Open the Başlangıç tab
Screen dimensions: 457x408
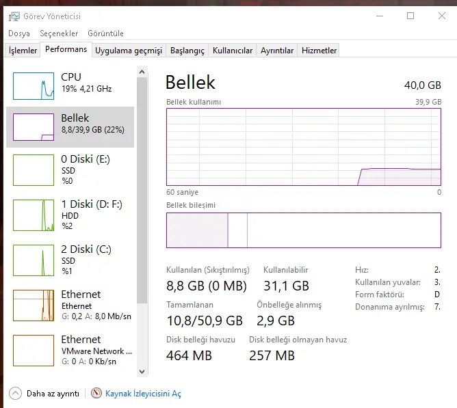pos(187,51)
